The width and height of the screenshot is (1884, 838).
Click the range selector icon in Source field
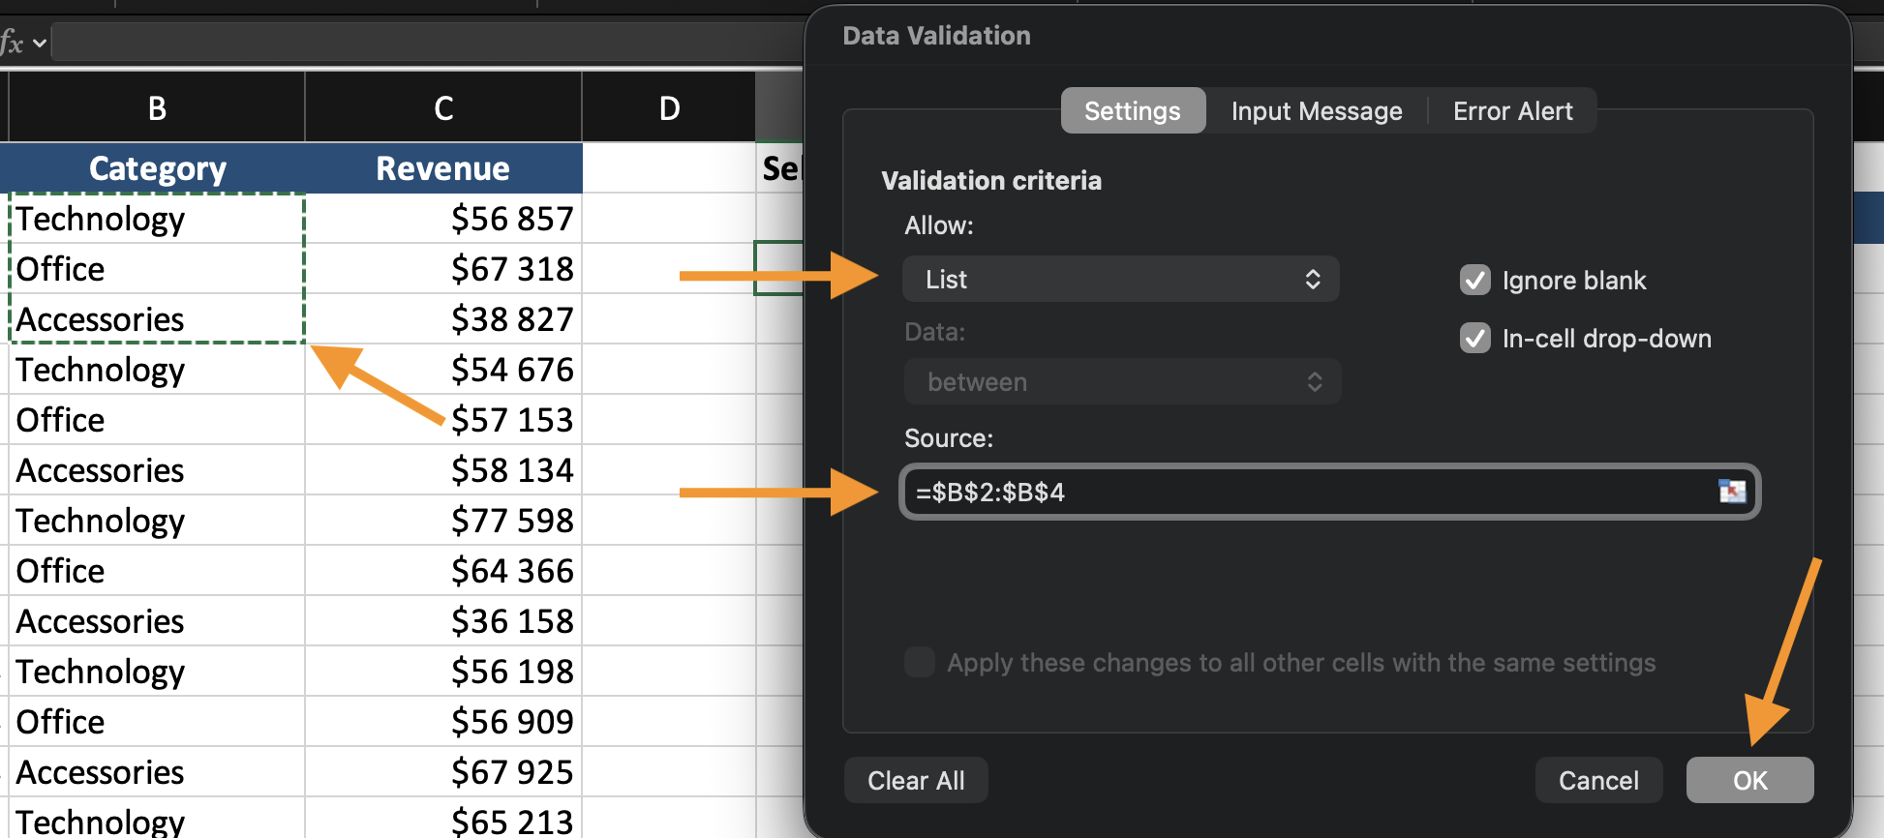(1731, 492)
